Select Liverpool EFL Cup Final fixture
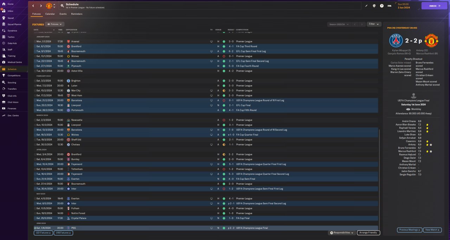Image resolution: width=450 pixels, height=240 pixels. pyautogui.click(x=206, y=105)
